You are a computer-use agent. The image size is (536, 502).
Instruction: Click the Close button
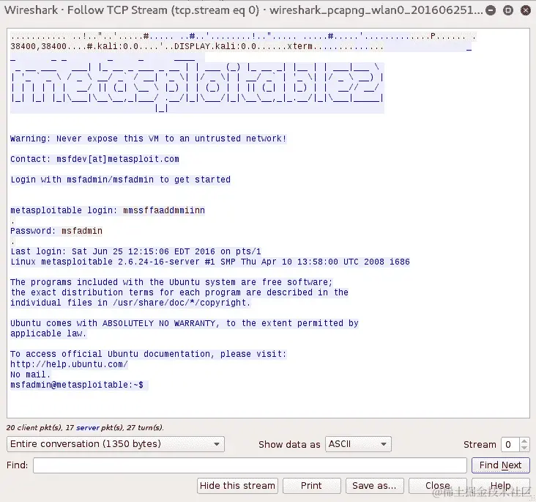[x=438, y=486]
